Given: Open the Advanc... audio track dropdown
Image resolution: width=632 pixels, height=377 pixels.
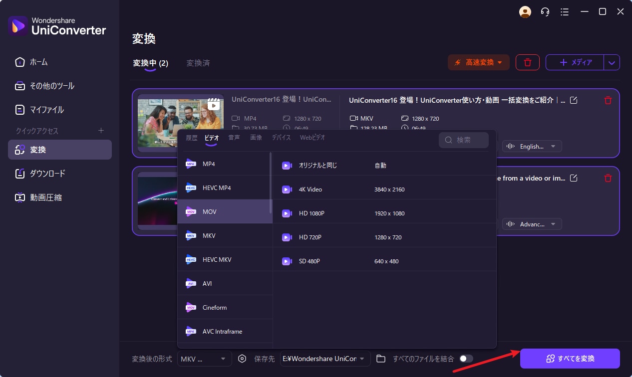Looking at the screenshot, I should [x=532, y=224].
